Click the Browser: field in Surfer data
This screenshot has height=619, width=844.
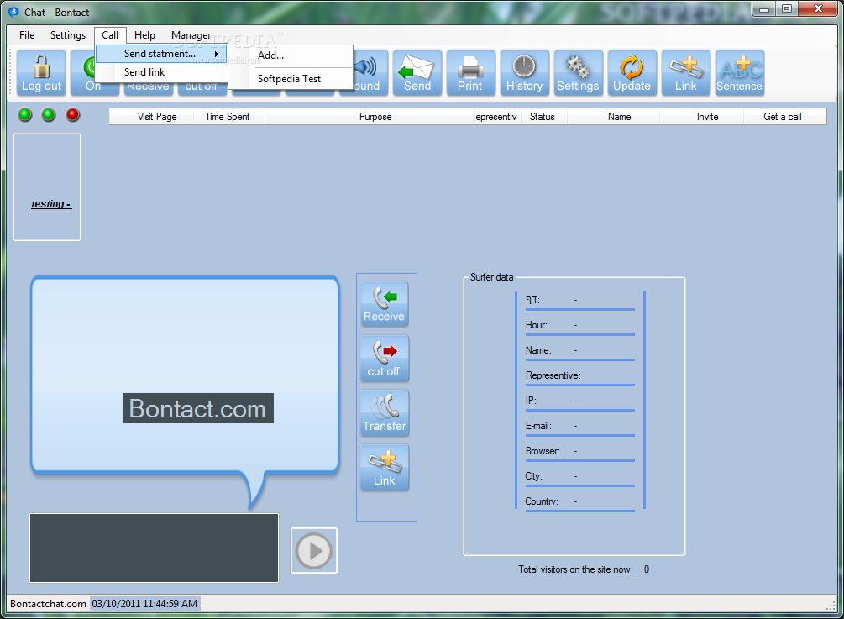pos(580,451)
